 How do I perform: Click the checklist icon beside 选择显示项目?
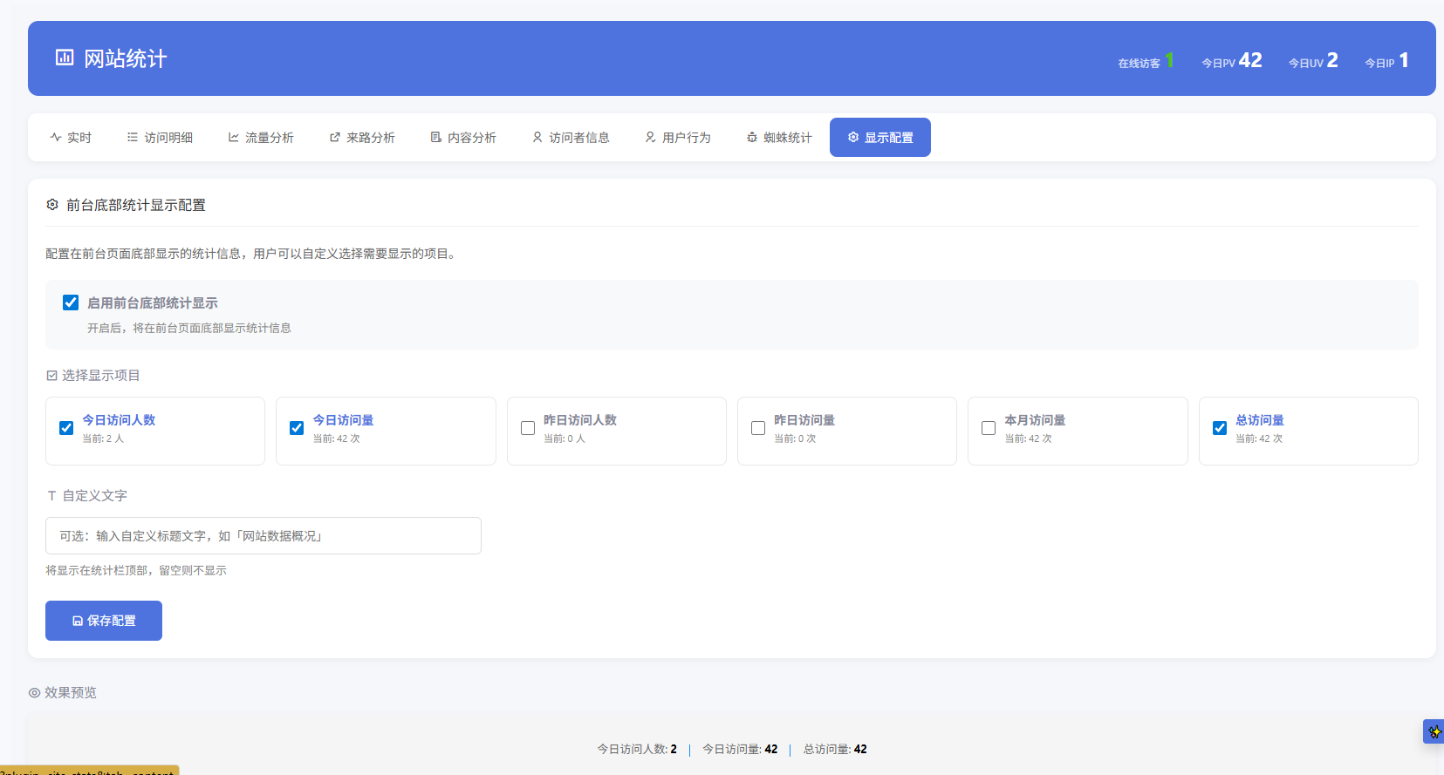(x=51, y=376)
